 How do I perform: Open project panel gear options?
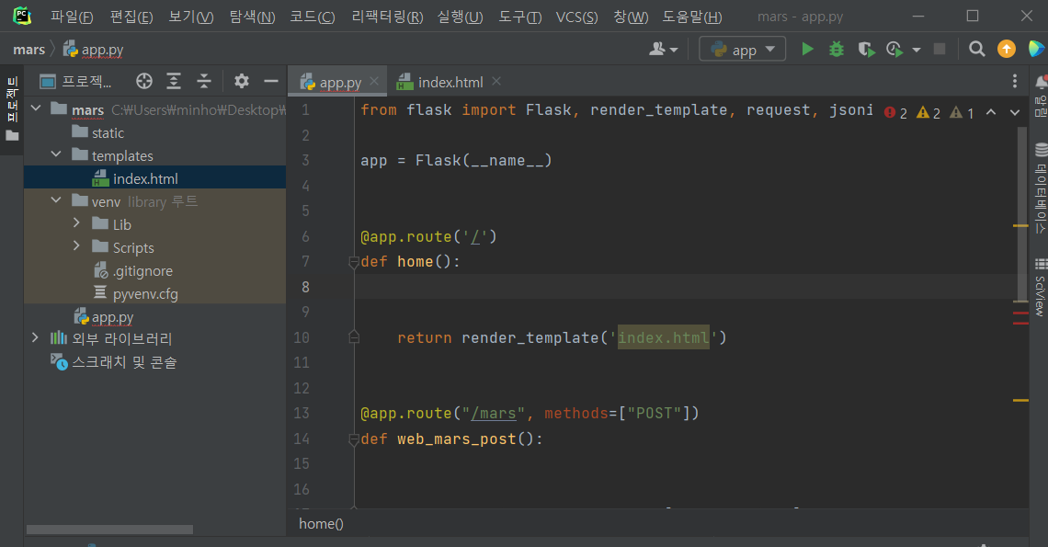[241, 82]
